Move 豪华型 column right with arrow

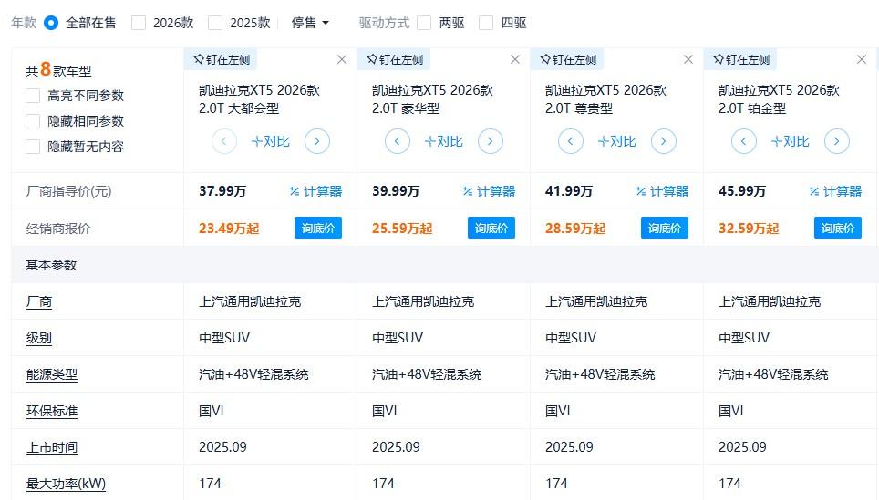491,141
